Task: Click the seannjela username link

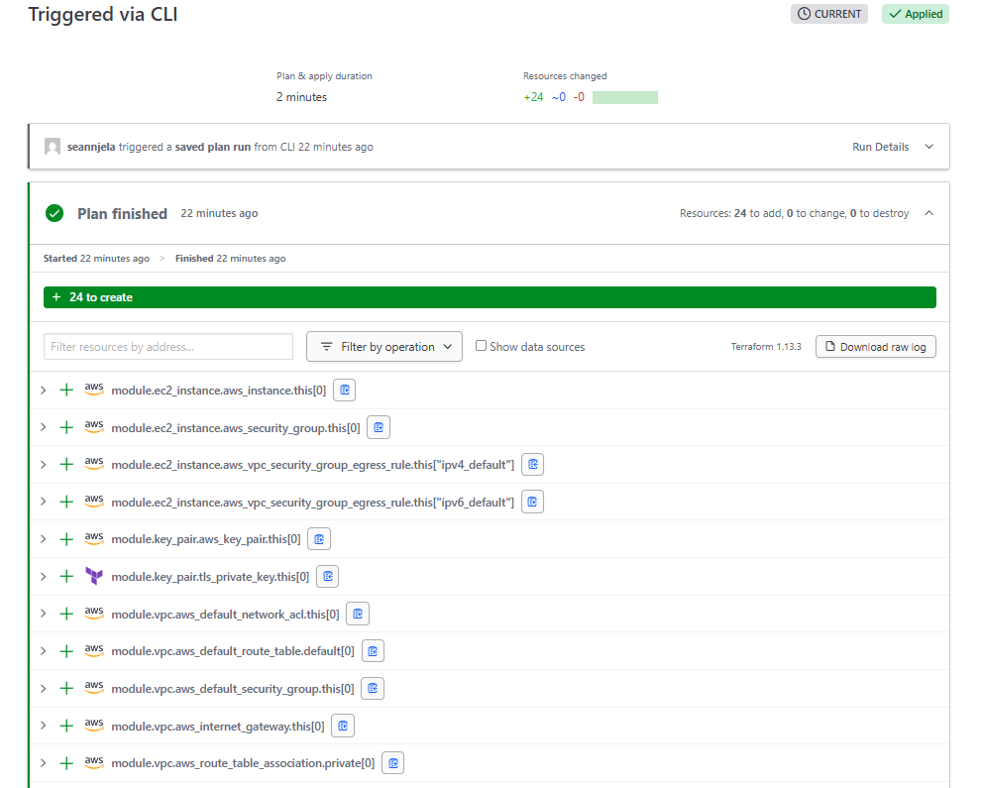Action: pyautogui.click(x=91, y=147)
